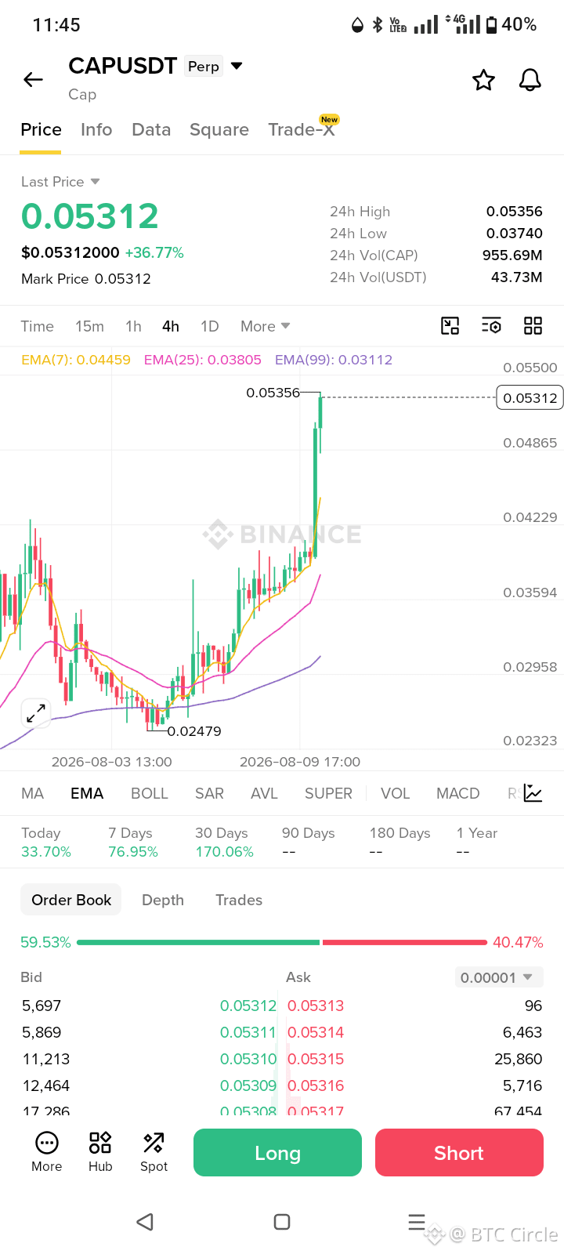Select 1D chart interval

(x=209, y=326)
